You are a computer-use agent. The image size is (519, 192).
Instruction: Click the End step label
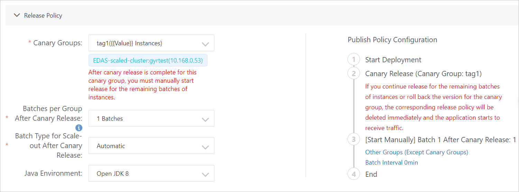[x=371, y=174]
